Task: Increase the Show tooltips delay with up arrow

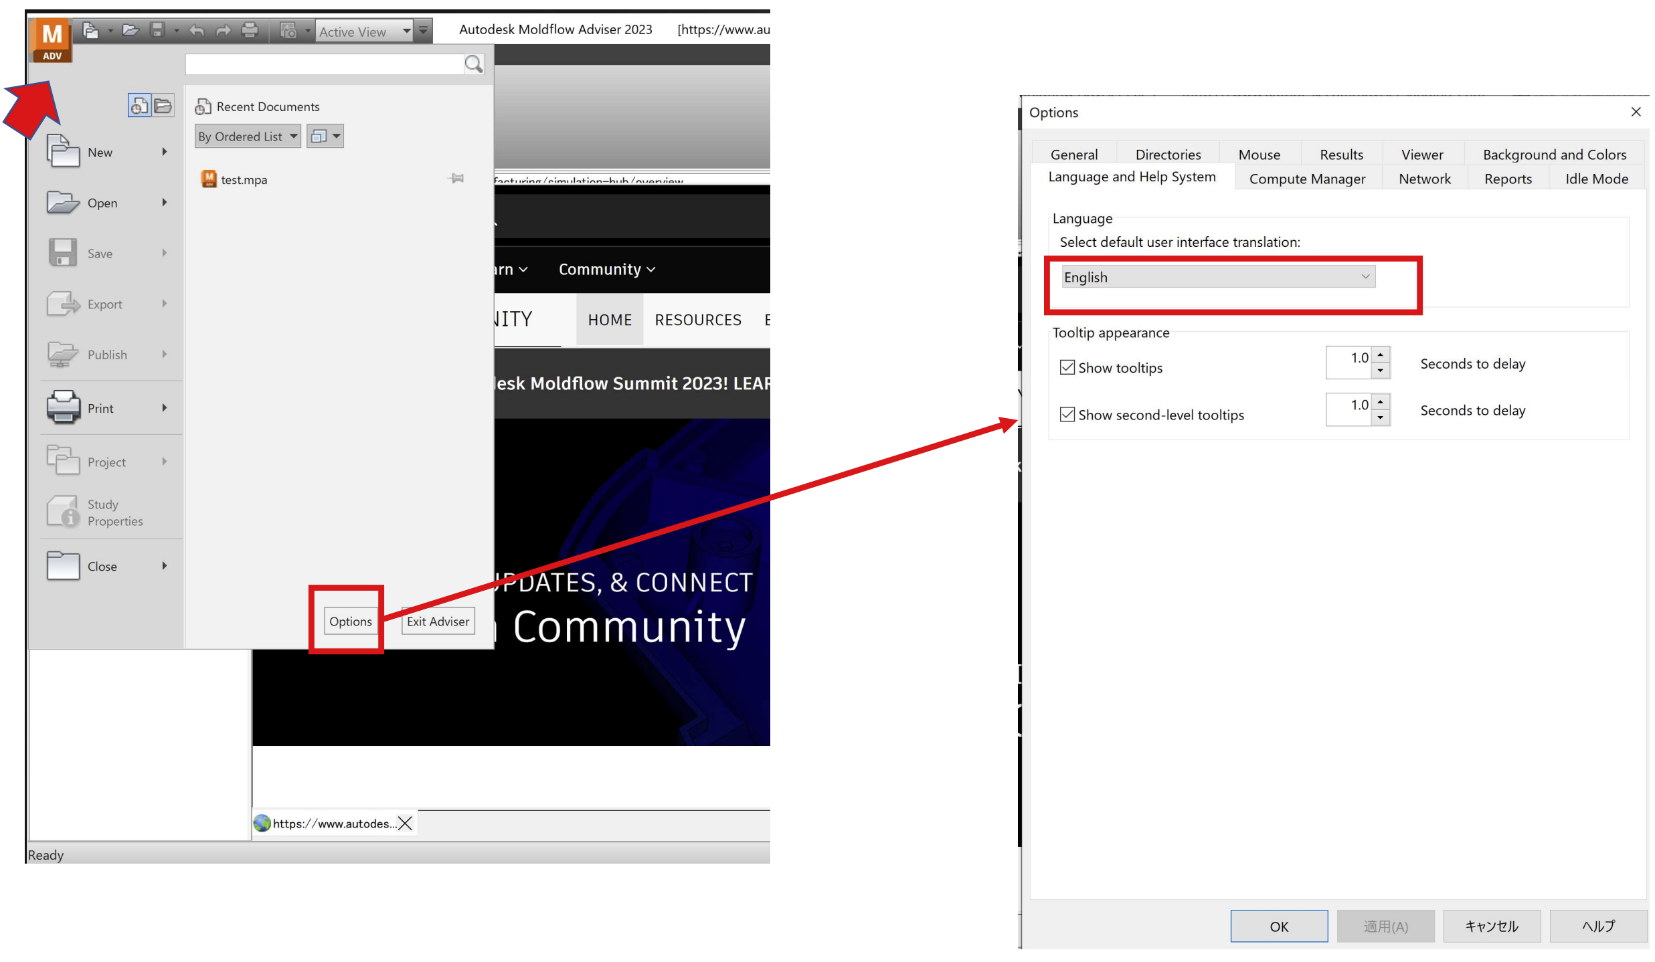Action: pos(1380,355)
